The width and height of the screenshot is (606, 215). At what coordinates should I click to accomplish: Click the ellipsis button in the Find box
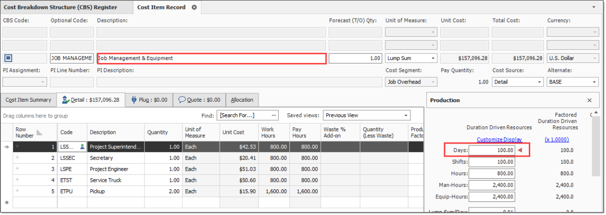(274, 115)
